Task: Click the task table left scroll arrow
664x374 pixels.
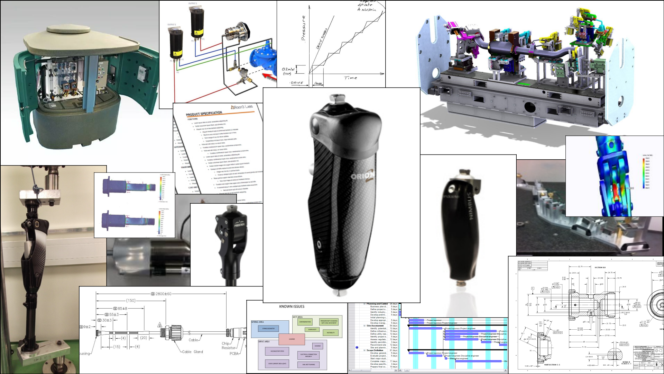Action: (350, 370)
